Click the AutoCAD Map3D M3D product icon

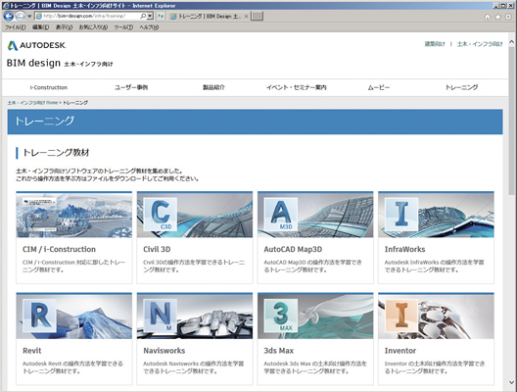[281, 215]
